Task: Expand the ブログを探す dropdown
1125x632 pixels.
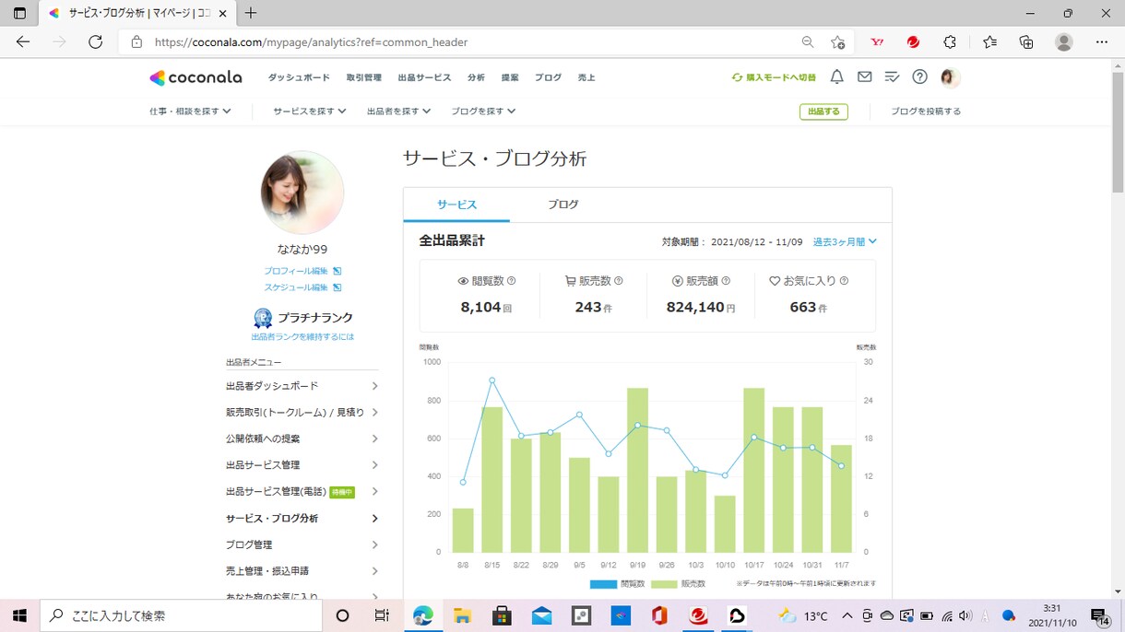Action: coord(483,111)
